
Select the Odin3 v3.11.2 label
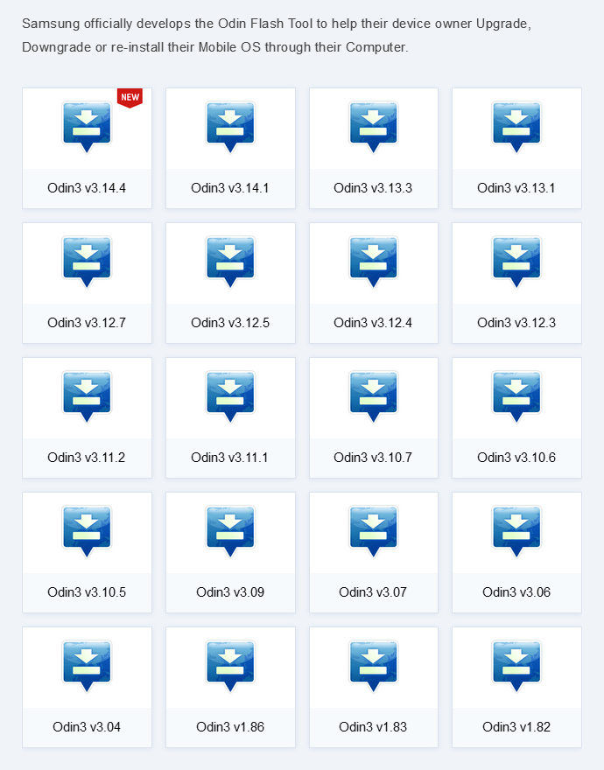pos(87,458)
